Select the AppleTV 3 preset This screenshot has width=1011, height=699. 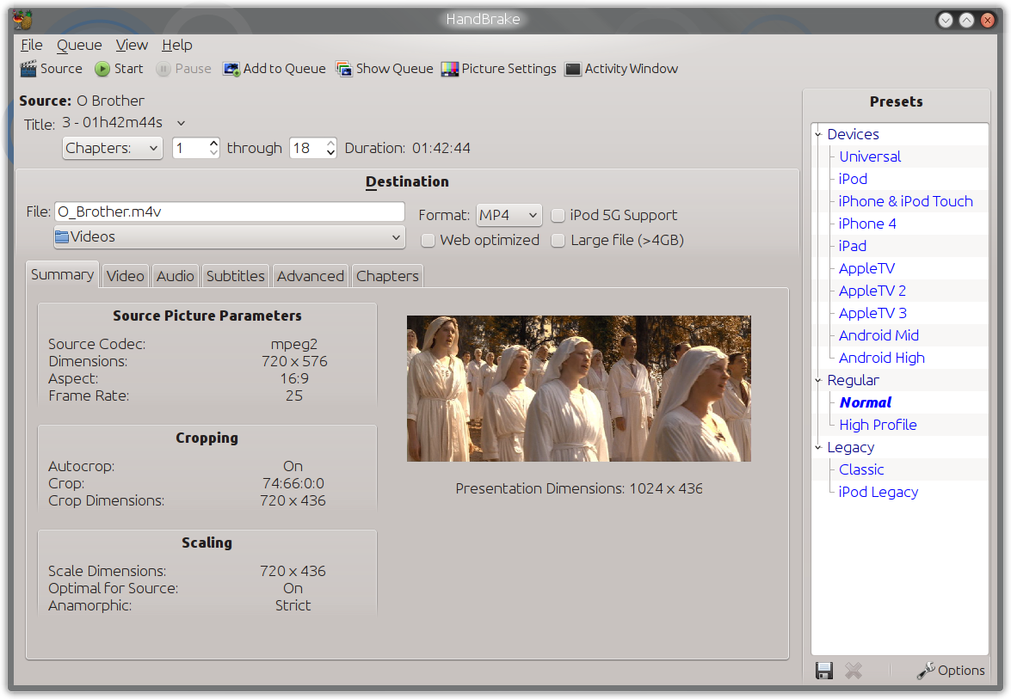(872, 313)
